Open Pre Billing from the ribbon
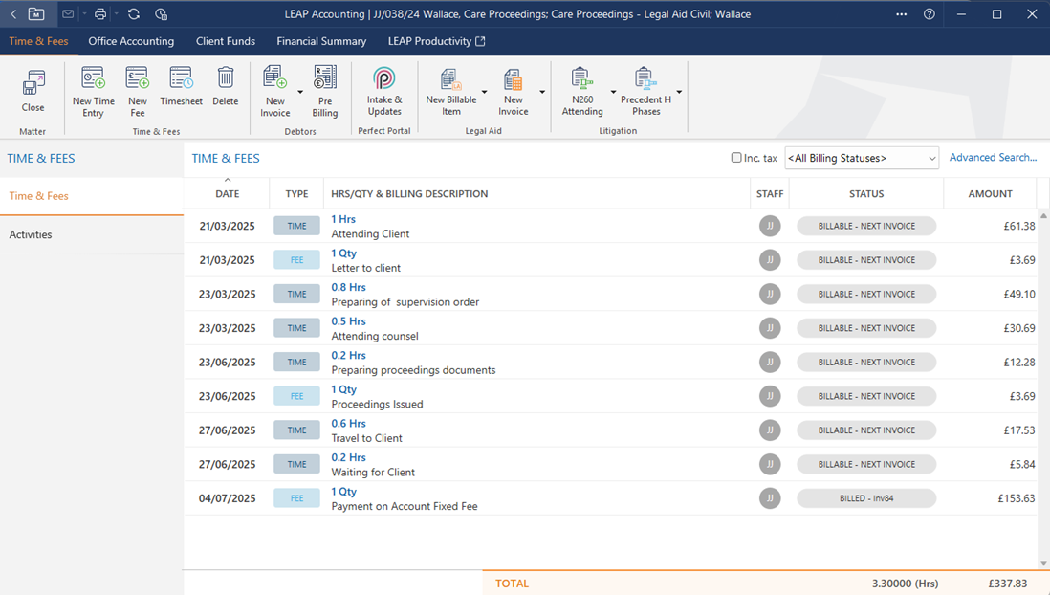Screen dimensions: 1050x595 click(325, 78)
